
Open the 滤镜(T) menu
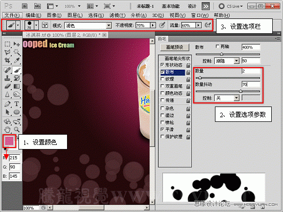[x=117, y=15]
